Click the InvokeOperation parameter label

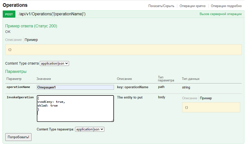[x=20, y=97]
